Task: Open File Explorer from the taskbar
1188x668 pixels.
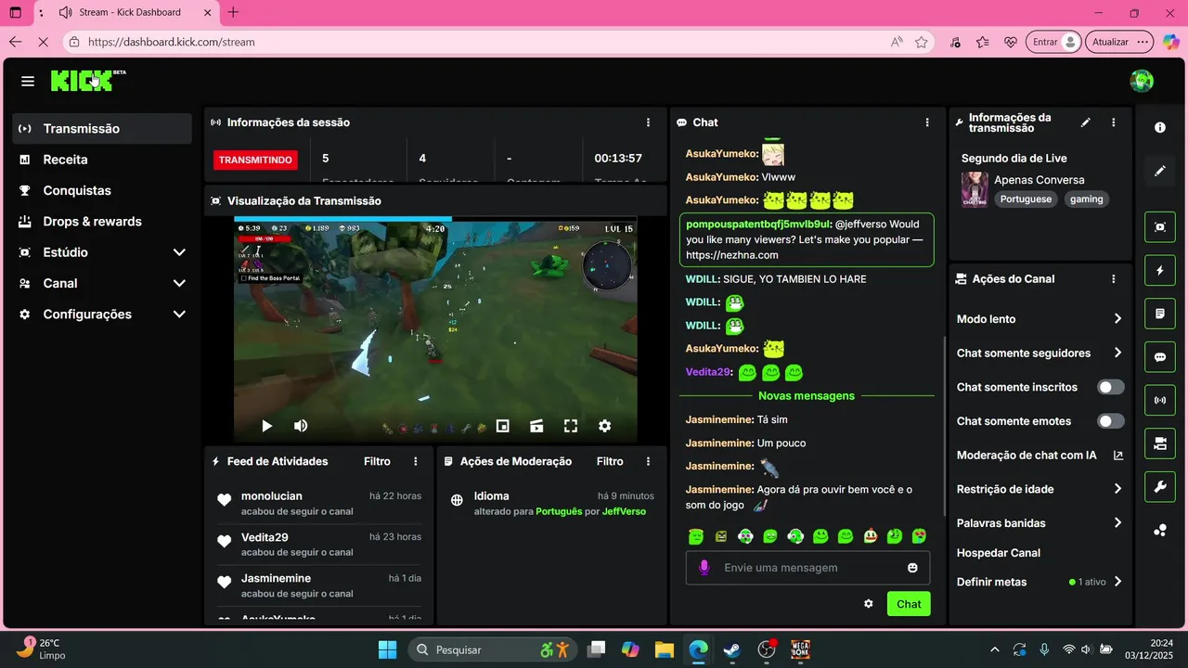Action: (664, 649)
